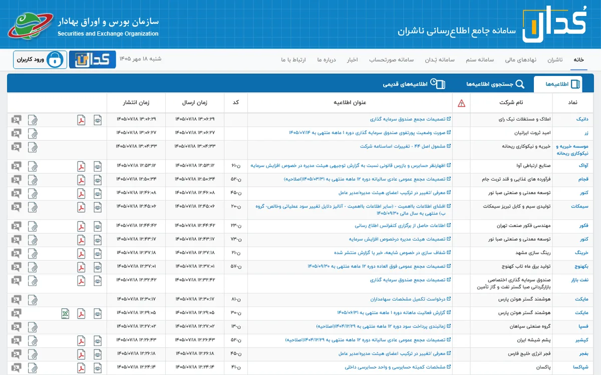601x375 pixels.
Task: Click the زمان ارسال column header
Action: click(195, 102)
